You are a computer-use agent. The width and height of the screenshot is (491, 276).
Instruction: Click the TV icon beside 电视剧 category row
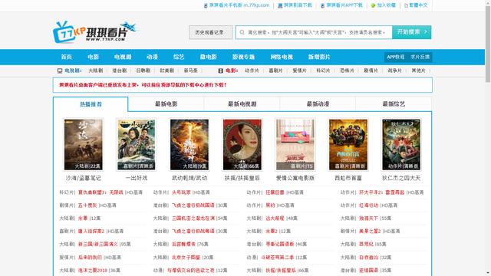(60, 71)
